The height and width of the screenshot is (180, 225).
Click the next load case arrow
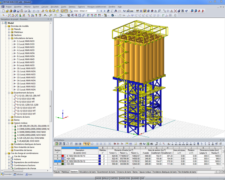(x=105, y=11)
